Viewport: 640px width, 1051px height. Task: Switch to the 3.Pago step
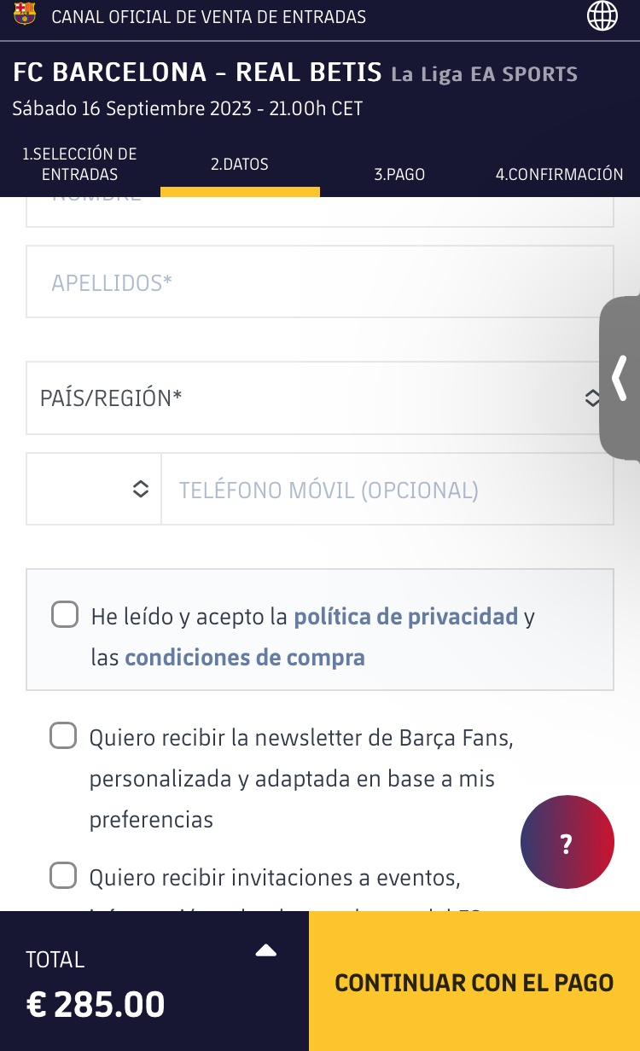(399, 174)
